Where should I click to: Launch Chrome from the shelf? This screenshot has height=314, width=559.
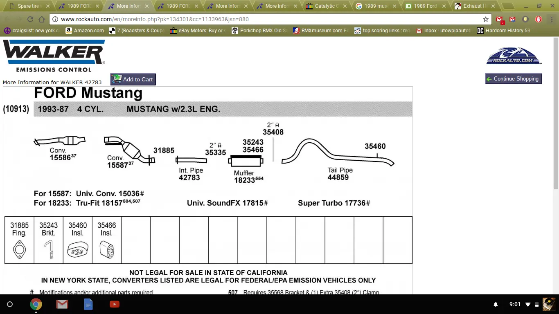pos(36,304)
